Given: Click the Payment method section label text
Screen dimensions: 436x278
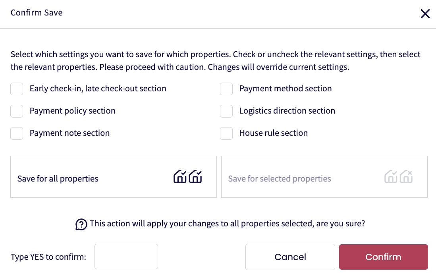Looking at the screenshot, I should coord(285,89).
